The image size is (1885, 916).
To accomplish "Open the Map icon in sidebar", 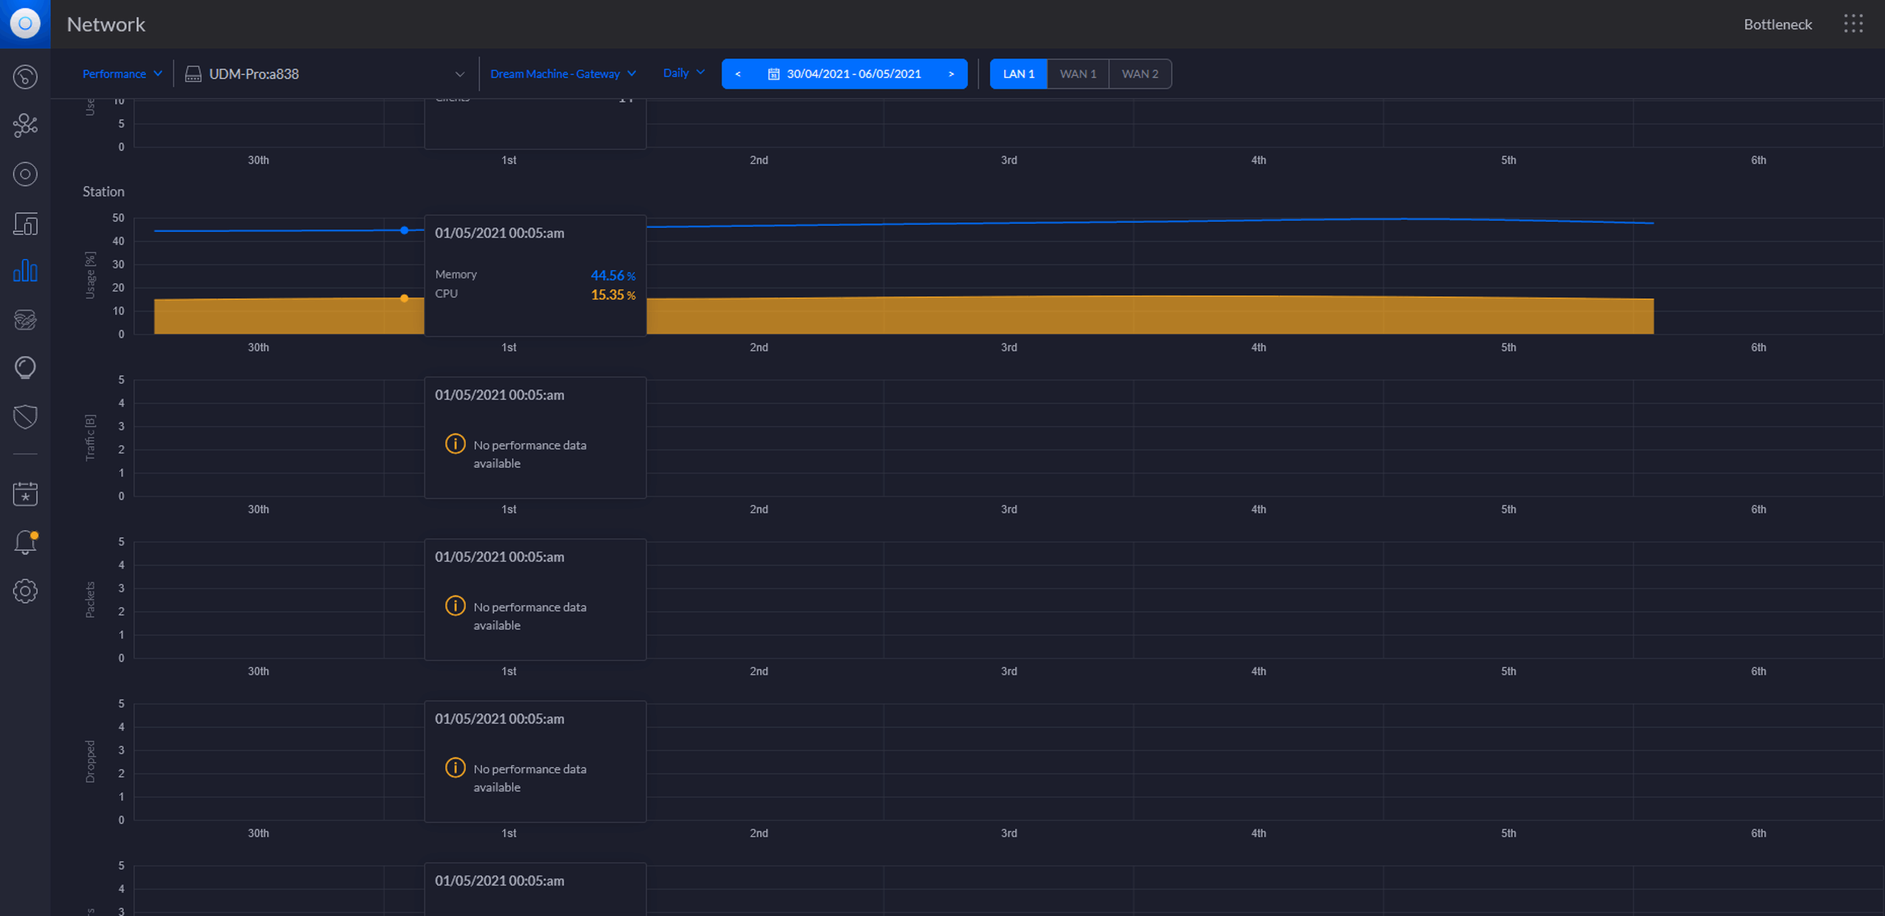I will pos(25,320).
